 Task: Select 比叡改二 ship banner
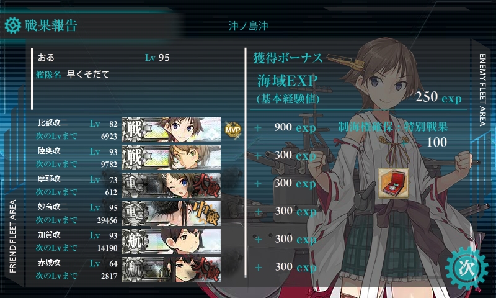coord(171,130)
